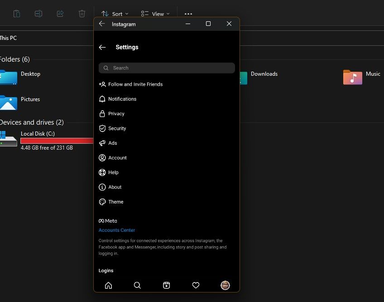Image resolution: width=384 pixels, height=302 pixels.
Task: Click the About info icon
Action: click(x=102, y=187)
